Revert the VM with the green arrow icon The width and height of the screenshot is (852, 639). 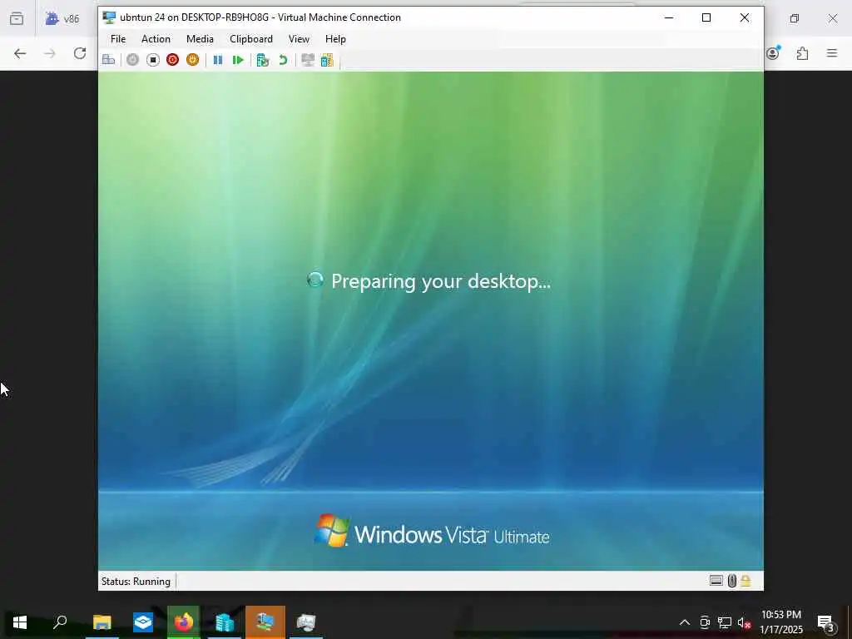pyautogui.click(x=283, y=60)
